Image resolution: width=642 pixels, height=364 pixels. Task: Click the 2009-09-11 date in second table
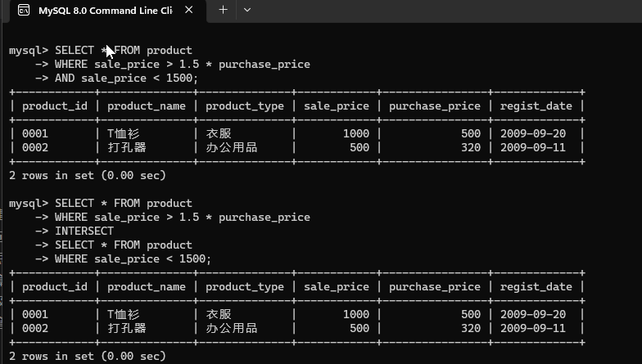point(532,328)
